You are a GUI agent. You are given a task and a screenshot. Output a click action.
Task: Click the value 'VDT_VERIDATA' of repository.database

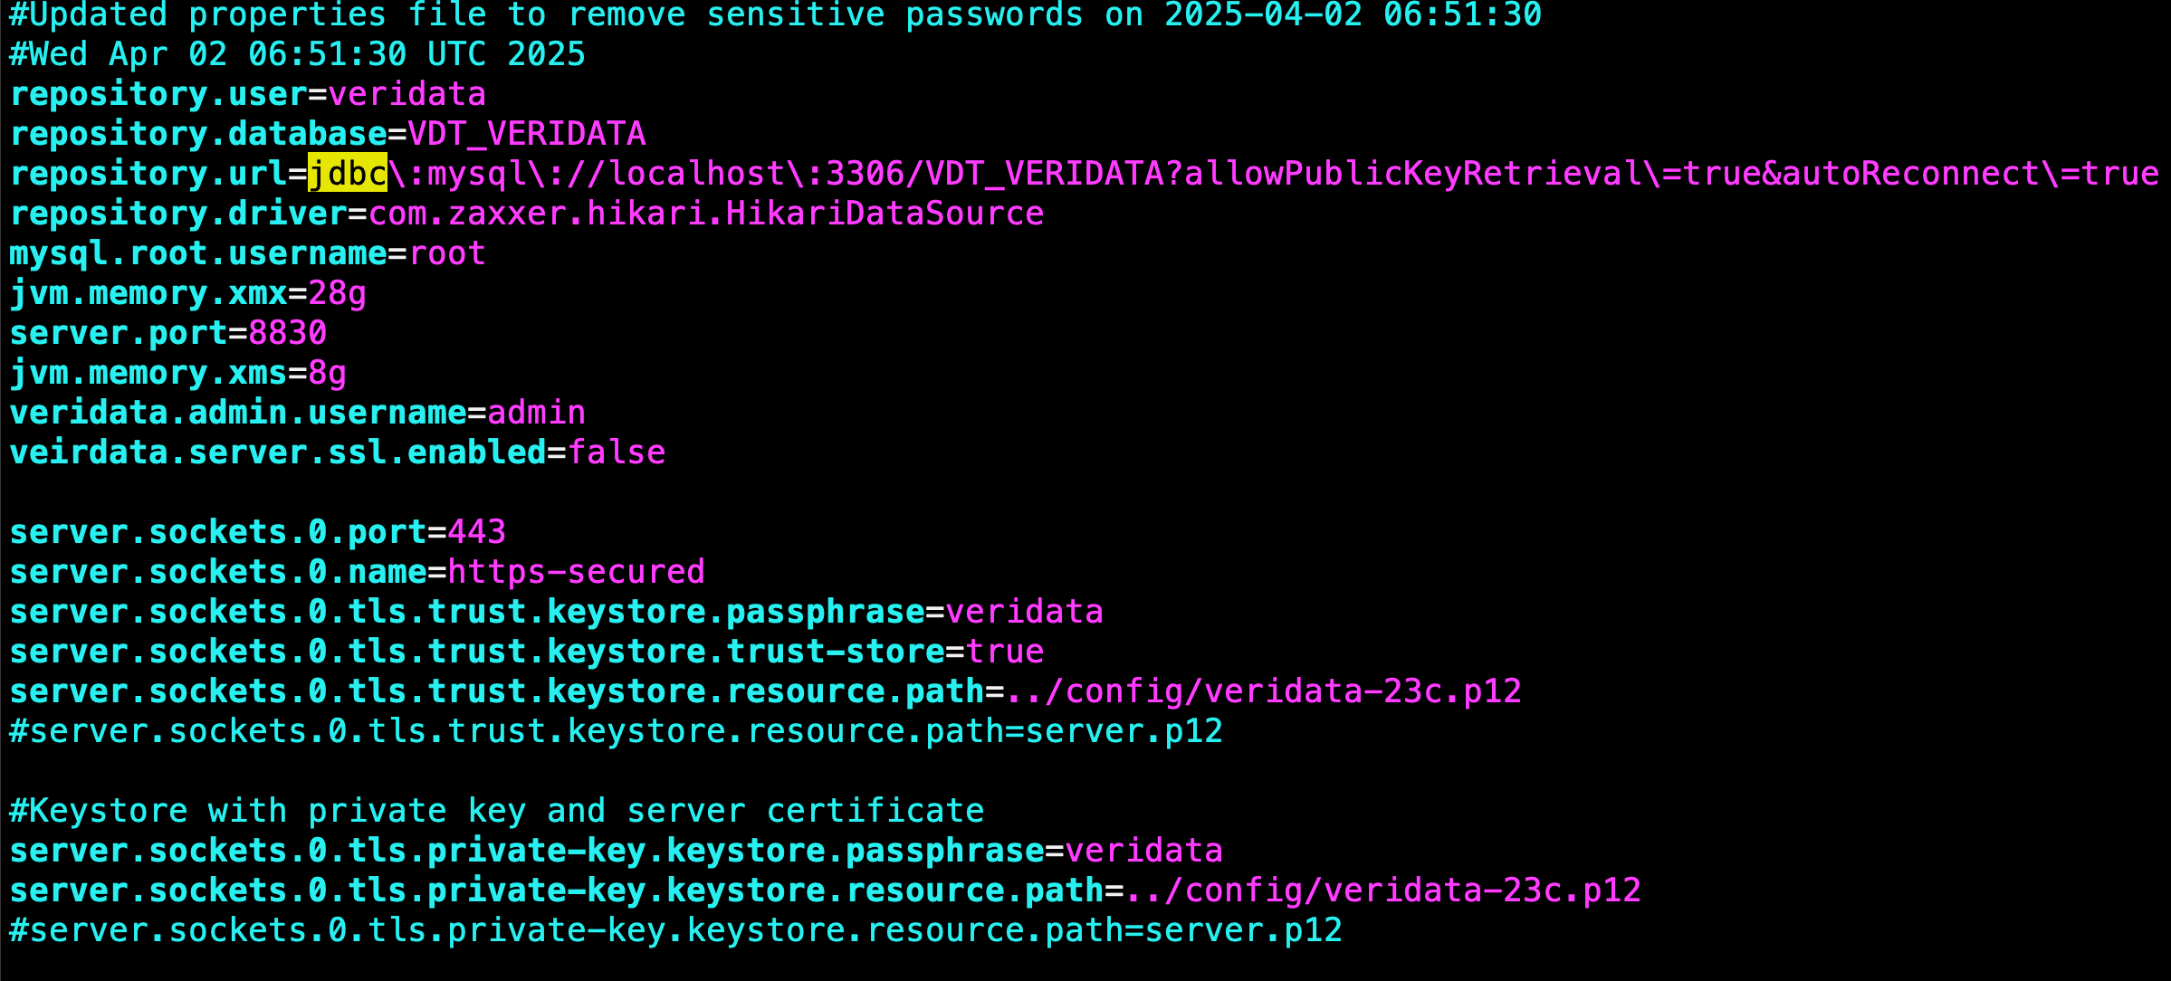527,134
